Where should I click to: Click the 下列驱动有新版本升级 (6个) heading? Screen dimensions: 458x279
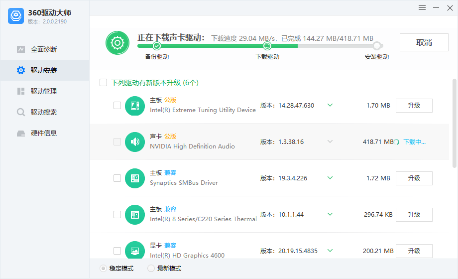point(155,83)
